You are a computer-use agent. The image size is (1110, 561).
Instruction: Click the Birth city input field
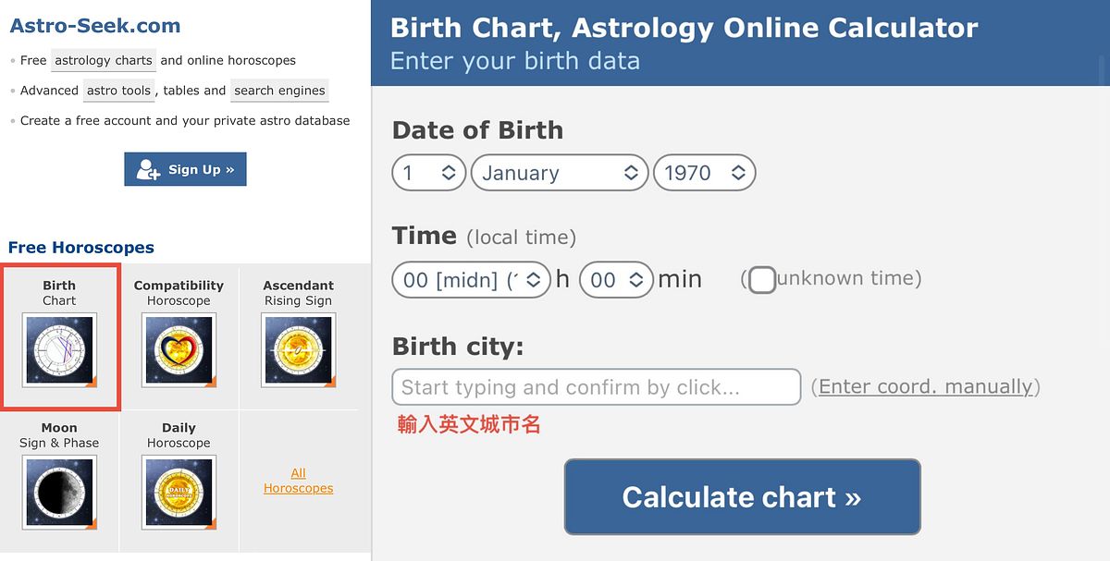596,386
